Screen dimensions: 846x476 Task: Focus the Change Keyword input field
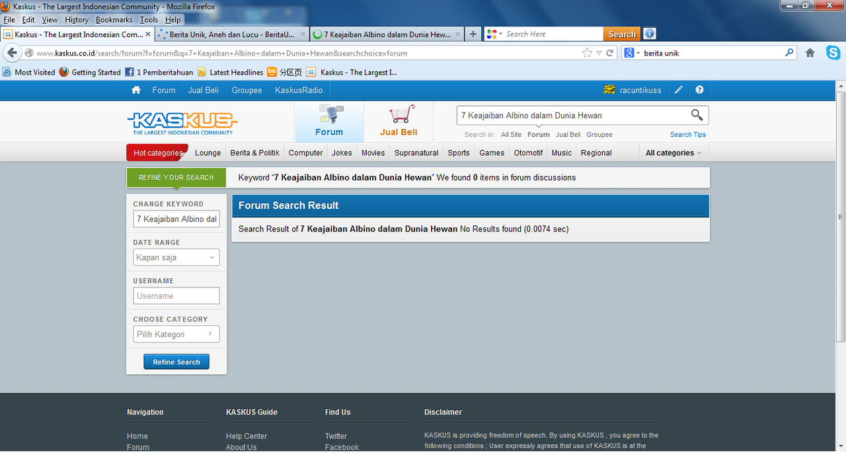point(176,219)
